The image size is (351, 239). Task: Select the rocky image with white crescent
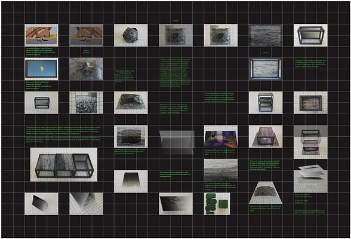tap(86, 69)
